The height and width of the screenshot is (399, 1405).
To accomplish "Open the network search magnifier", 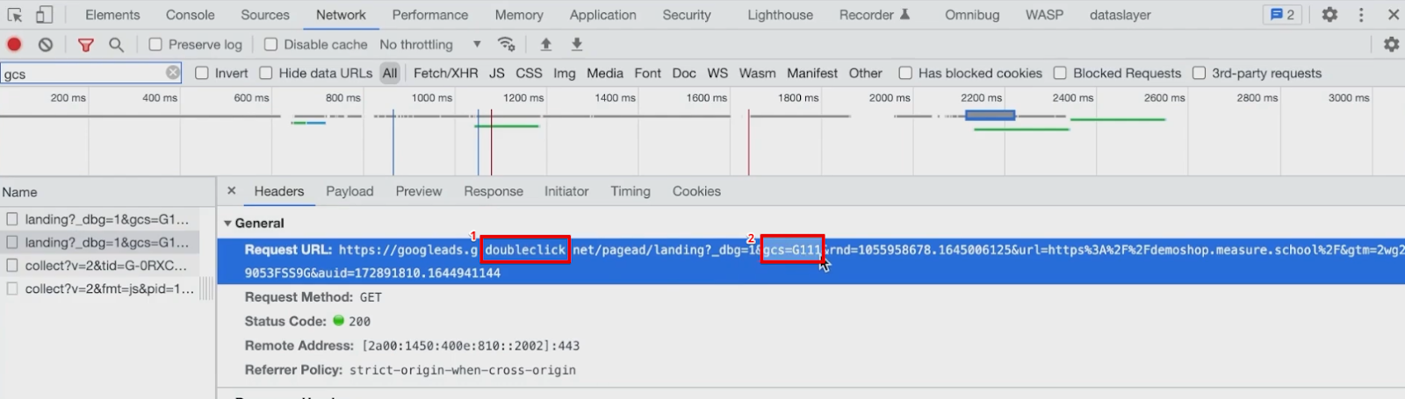I will (x=116, y=45).
